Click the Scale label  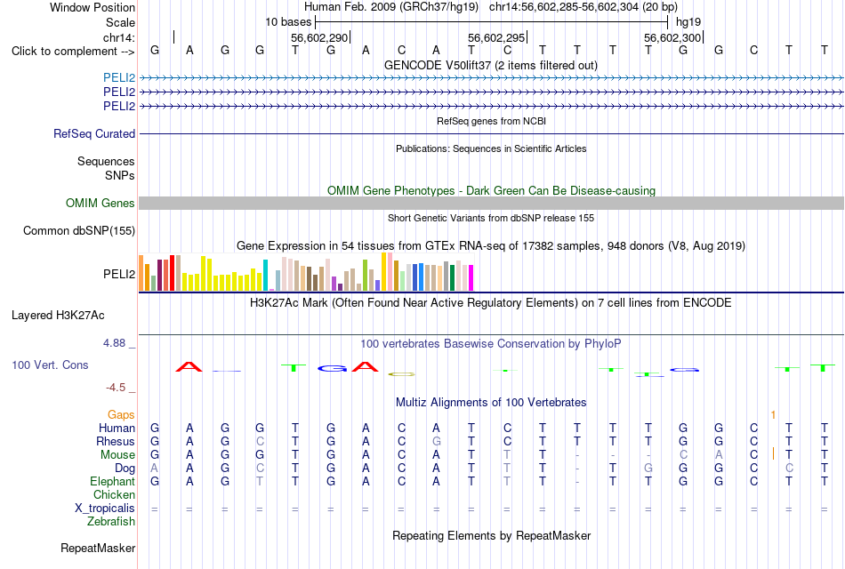[120, 22]
